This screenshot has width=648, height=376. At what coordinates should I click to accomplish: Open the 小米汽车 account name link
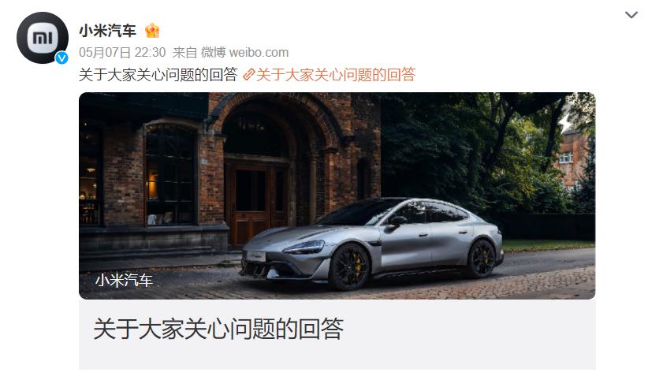107,31
